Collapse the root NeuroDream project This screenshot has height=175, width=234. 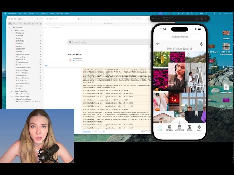coord(10,28)
